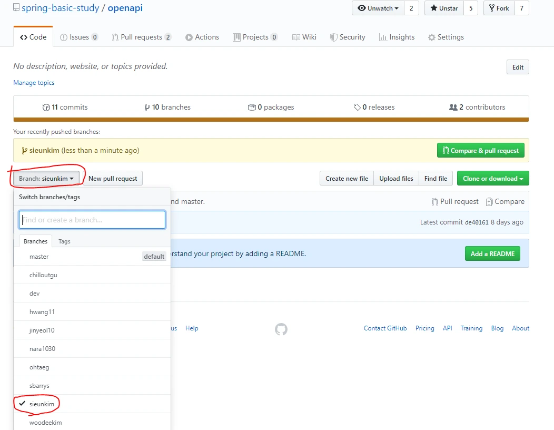Switch to the chilloutgu branch

click(92, 275)
